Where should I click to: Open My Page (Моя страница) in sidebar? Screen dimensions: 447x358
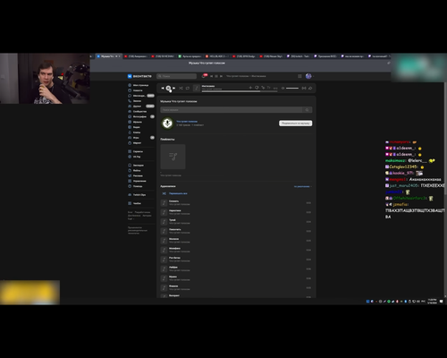[139, 85]
